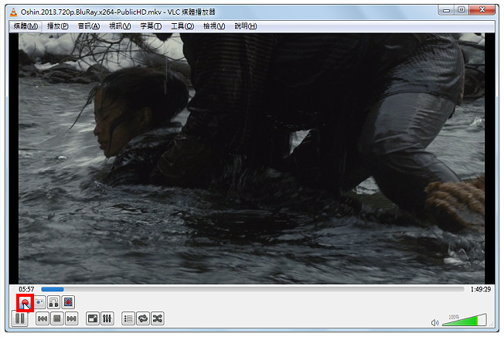The width and height of the screenshot is (504, 337).
Task: Toggle random shuffle playback
Action: pyautogui.click(x=157, y=318)
